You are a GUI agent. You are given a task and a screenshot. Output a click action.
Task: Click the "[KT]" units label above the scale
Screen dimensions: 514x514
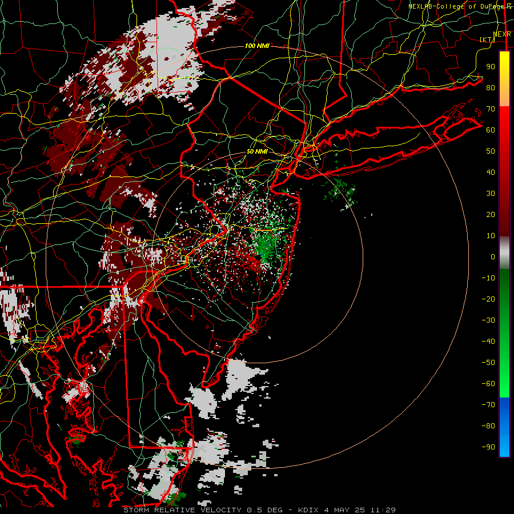(487, 39)
